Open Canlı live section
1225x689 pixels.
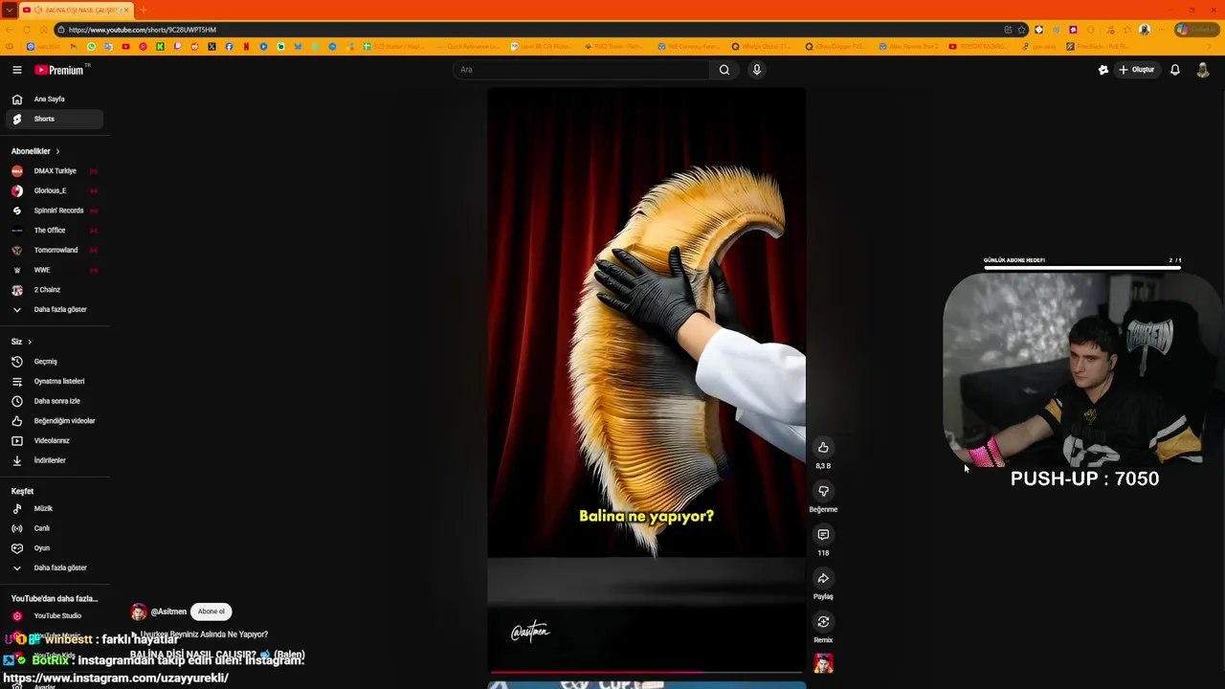tap(53, 528)
